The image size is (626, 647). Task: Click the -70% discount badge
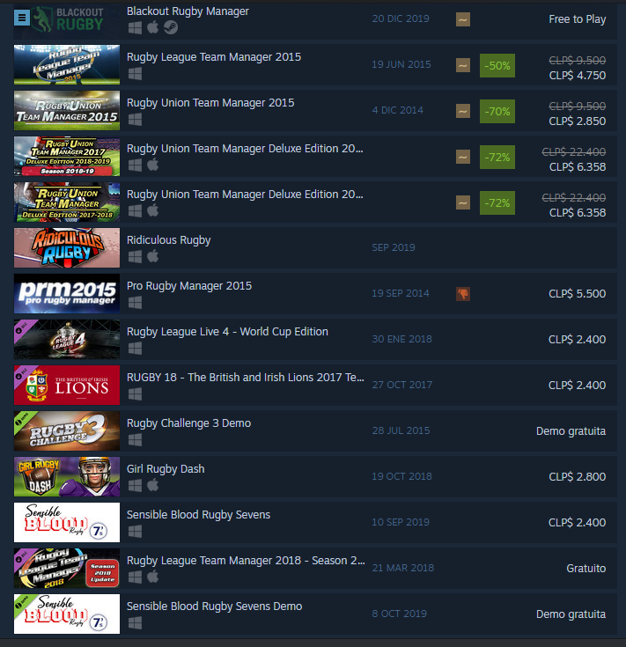click(497, 112)
